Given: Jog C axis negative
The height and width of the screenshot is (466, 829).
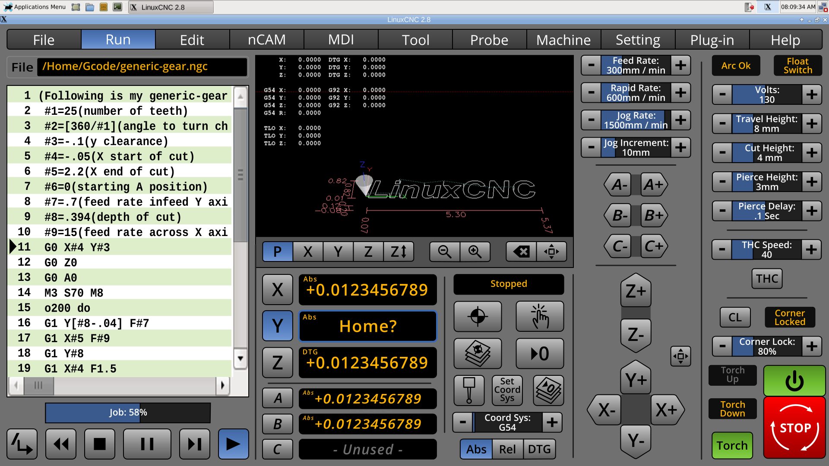Looking at the screenshot, I should pos(618,246).
